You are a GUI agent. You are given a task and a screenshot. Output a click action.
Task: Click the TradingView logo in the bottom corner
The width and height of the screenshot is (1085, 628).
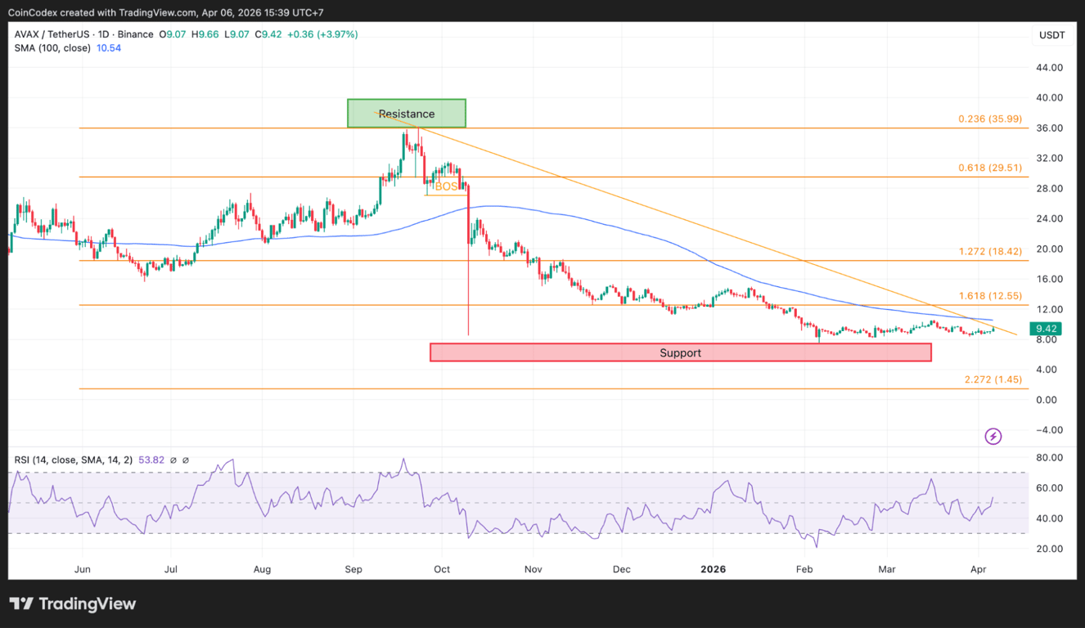click(x=72, y=604)
